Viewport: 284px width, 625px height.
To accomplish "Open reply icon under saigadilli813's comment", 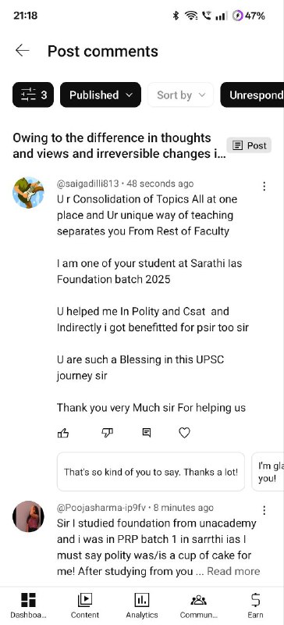I will point(147,433).
